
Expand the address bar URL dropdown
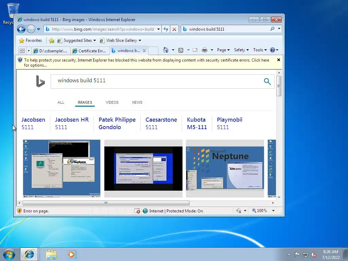pyautogui.click(x=158, y=29)
